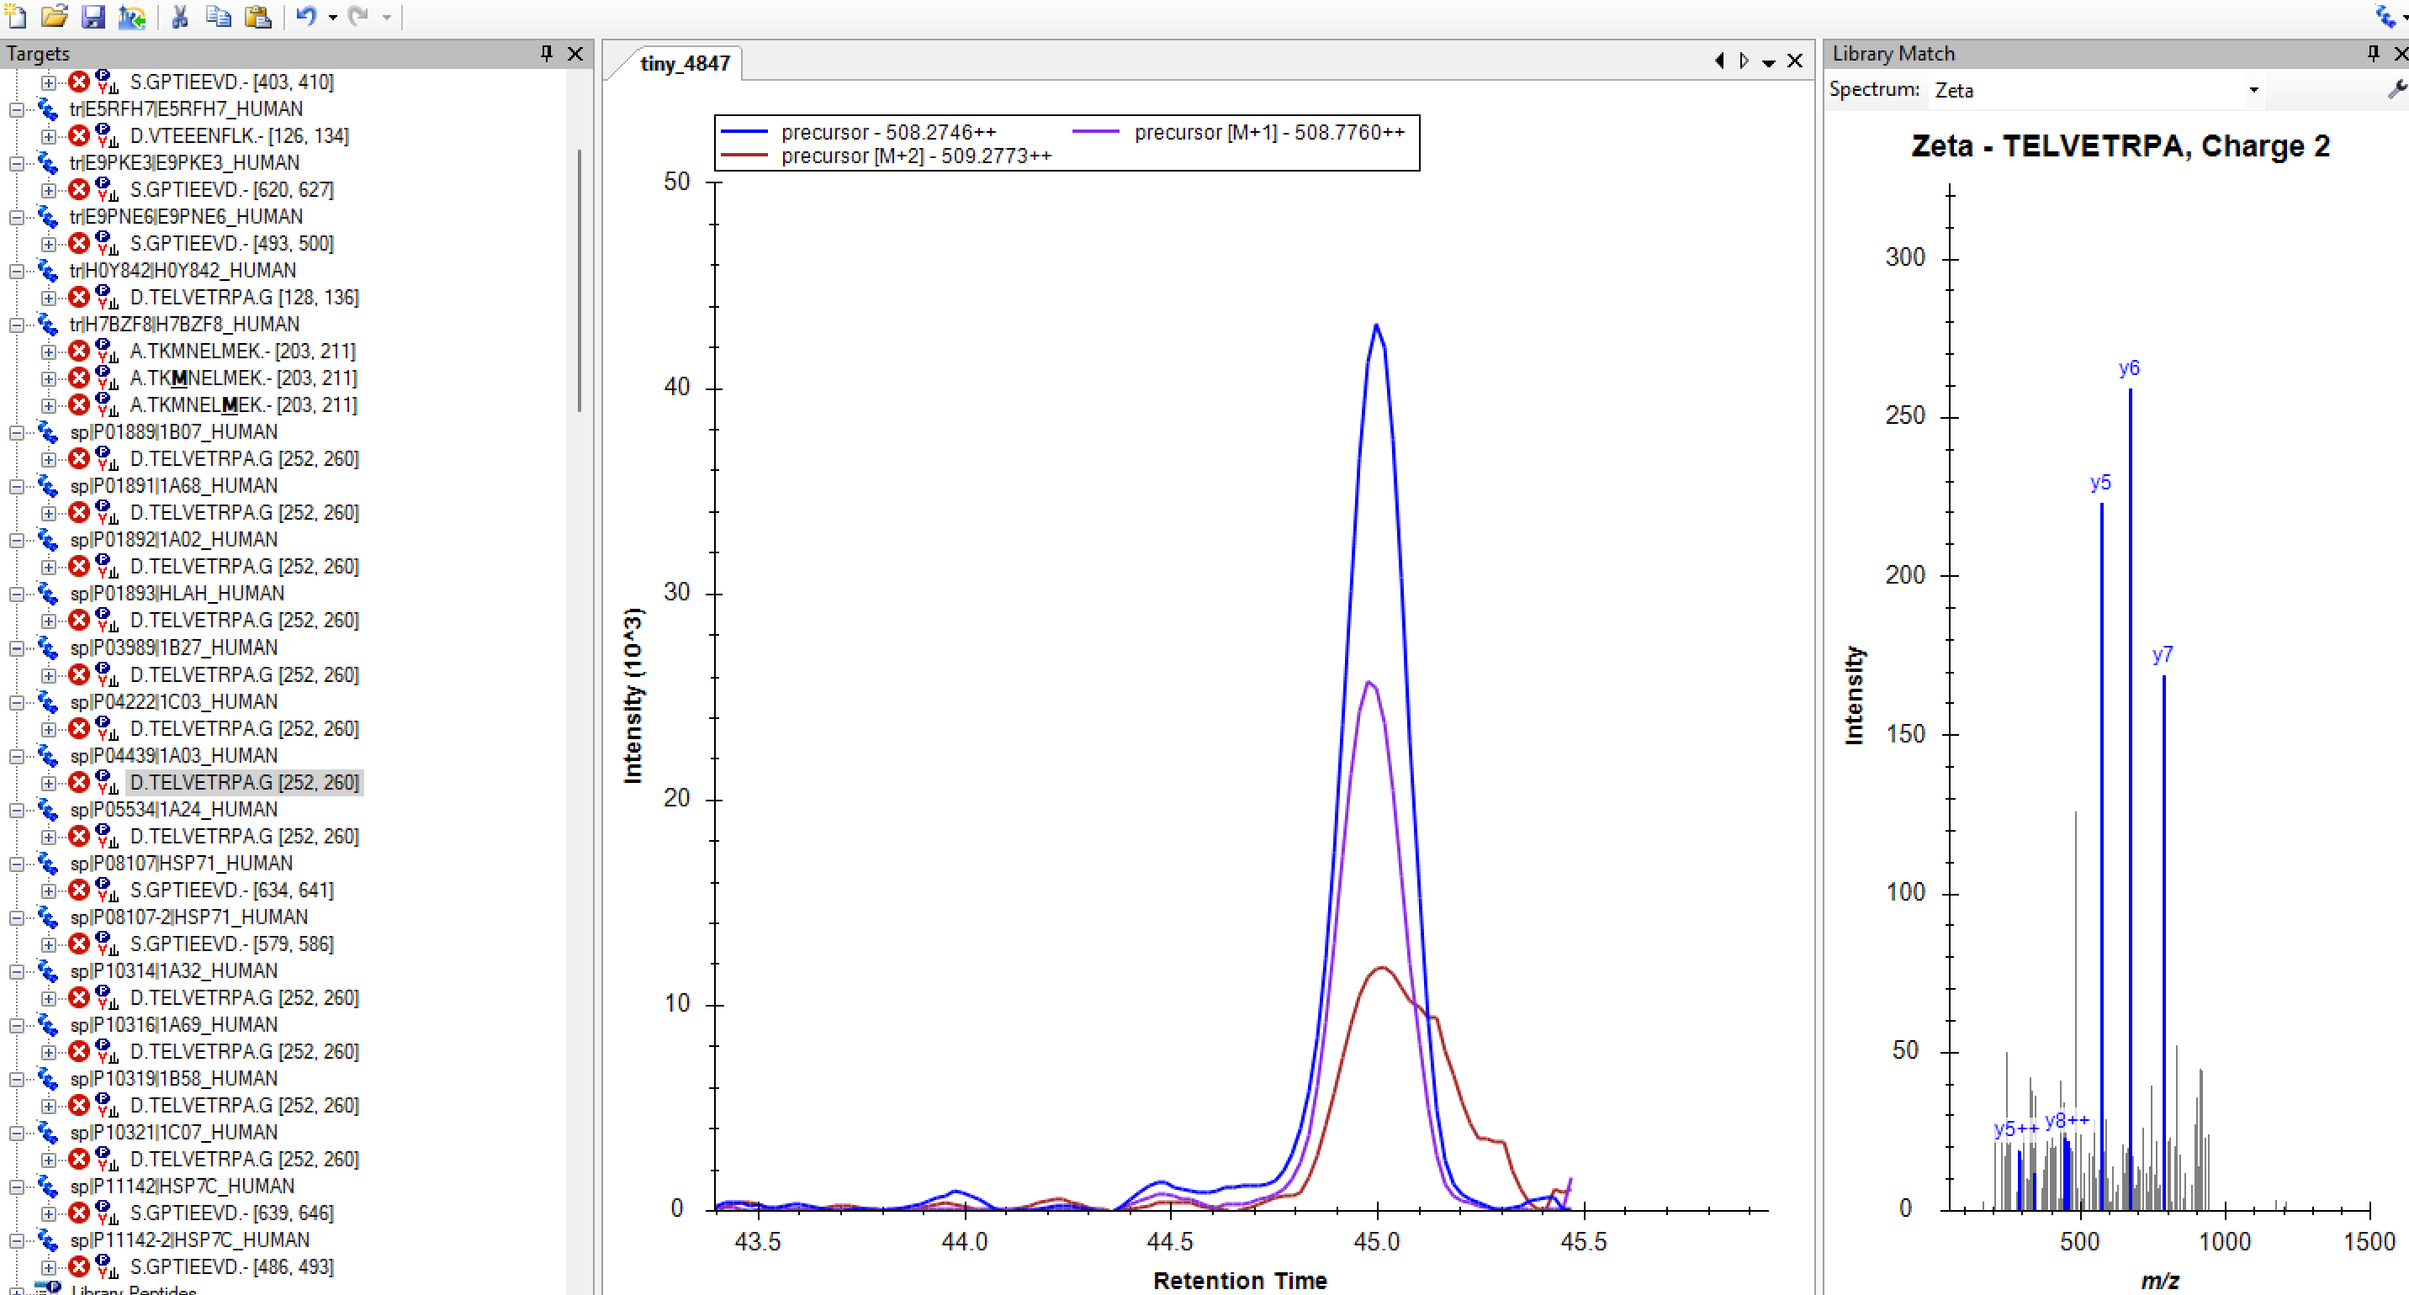Open a file using folder icon
This screenshot has width=2409, height=1295.
click(54, 16)
